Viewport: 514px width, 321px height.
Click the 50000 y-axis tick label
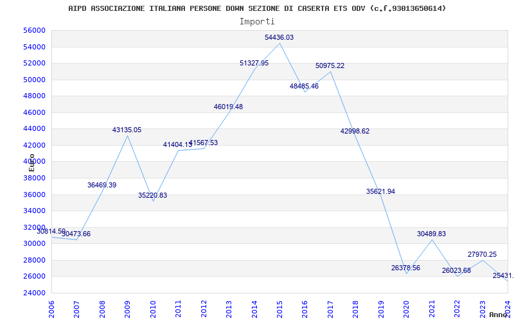click(34, 80)
